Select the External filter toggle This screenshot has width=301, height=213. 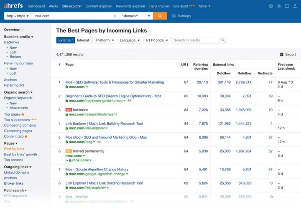click(66, 40)
